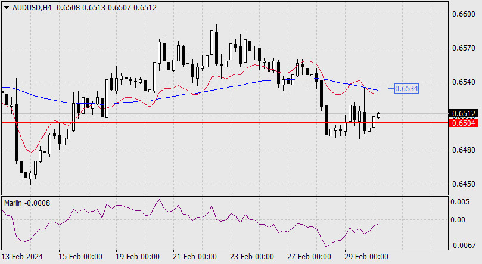The width and height of the screenshot is (482, 264).
Task: Click the 15 Feb 00:00 time label
Action: click(x=80, y=257)
